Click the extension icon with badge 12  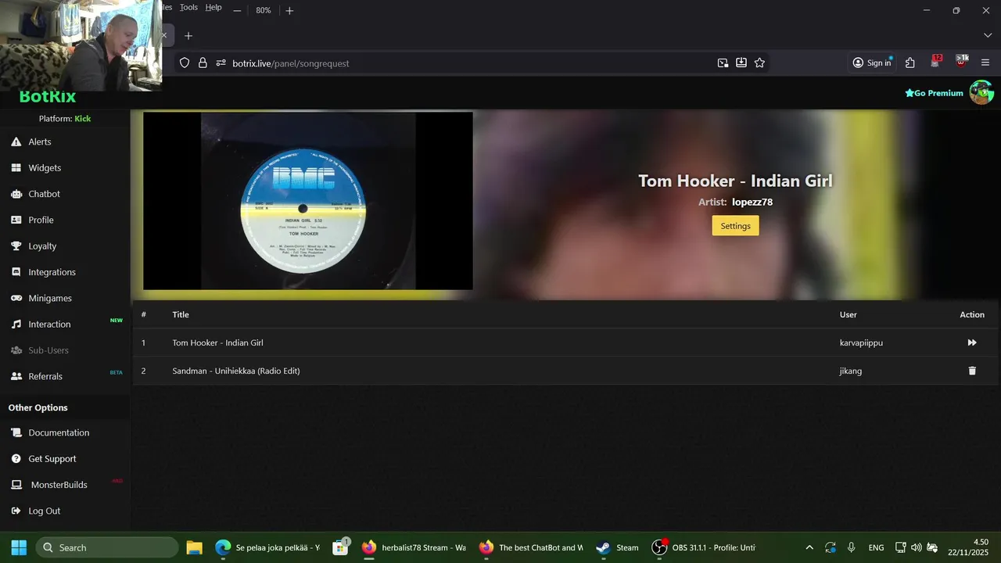(935, 62)
